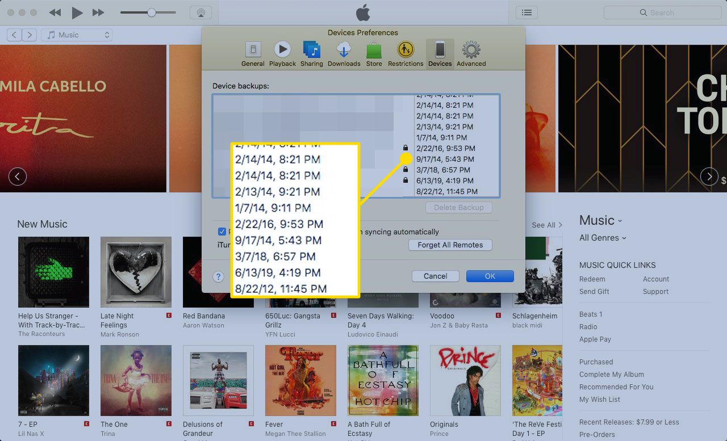Click the rewind button in iTunes toolbar
The image size is (727, 441).
coord(55,12)
